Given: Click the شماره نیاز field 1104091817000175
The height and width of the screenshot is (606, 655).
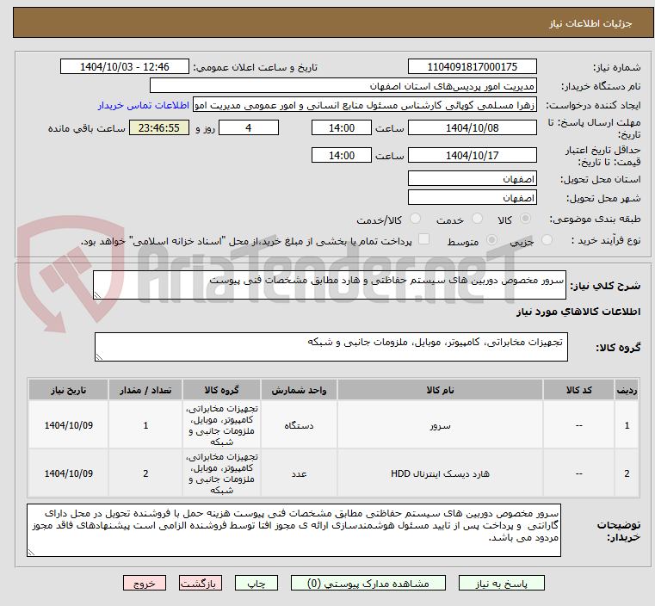Looking at the screenshot, I should tap(472, 67).
